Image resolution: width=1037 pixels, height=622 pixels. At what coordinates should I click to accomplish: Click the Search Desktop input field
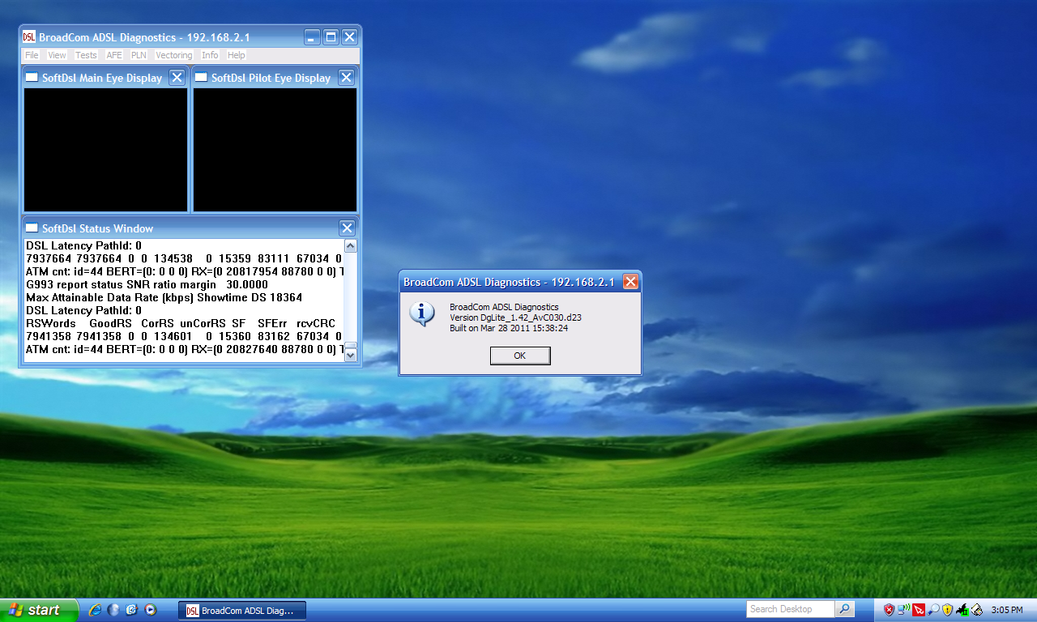(x=791, y=609)
